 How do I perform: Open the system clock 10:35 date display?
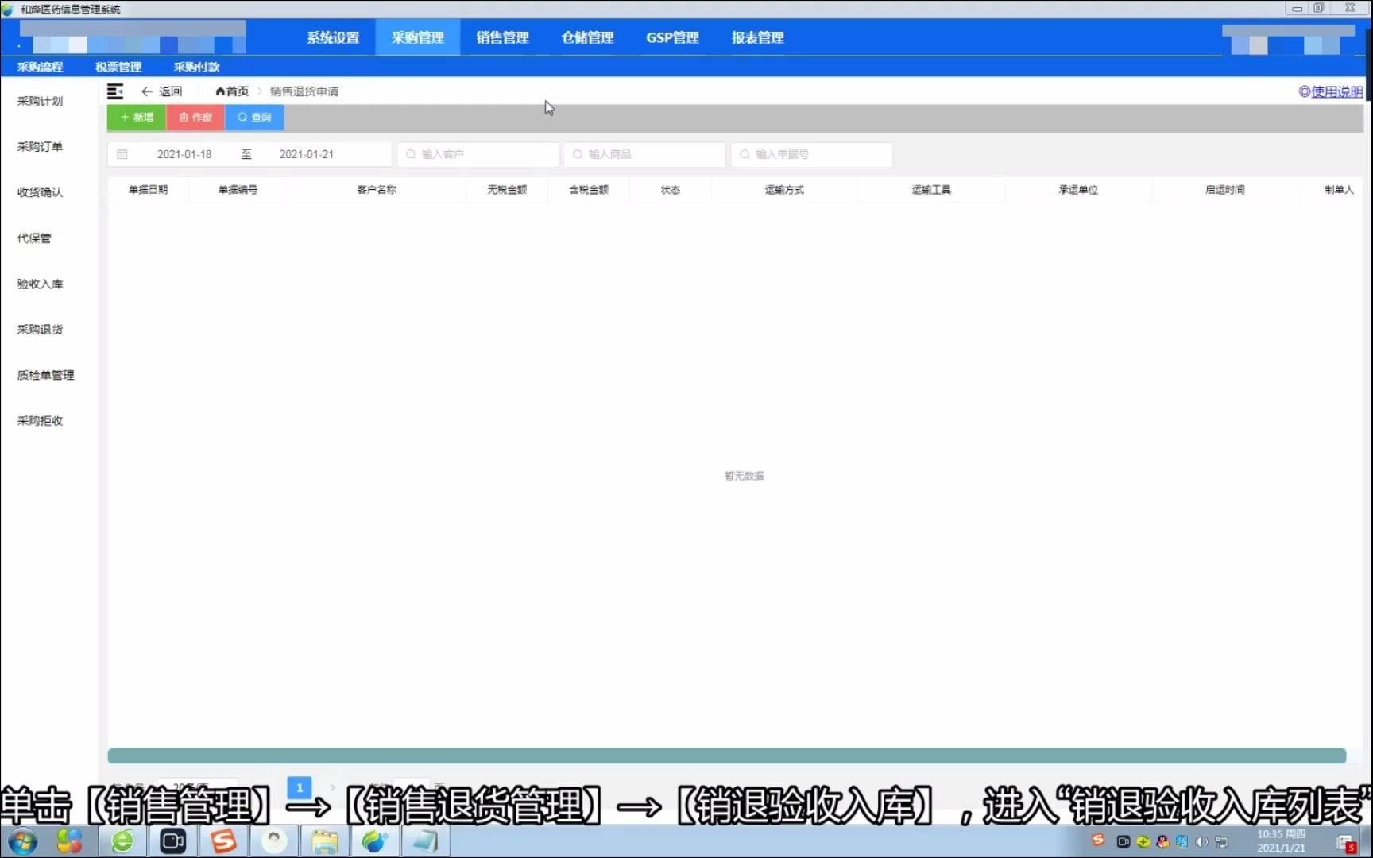click(x=1281, y=841)
